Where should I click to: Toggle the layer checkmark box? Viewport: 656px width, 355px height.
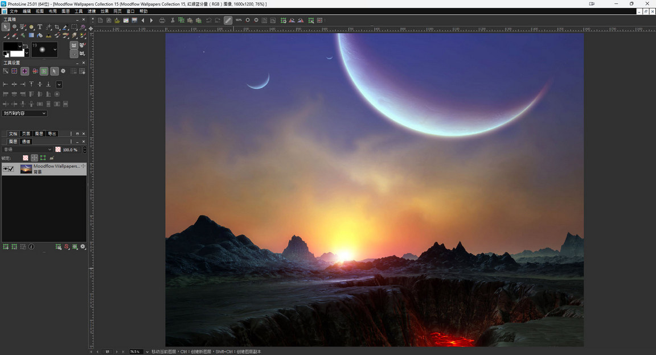point(11,169)
